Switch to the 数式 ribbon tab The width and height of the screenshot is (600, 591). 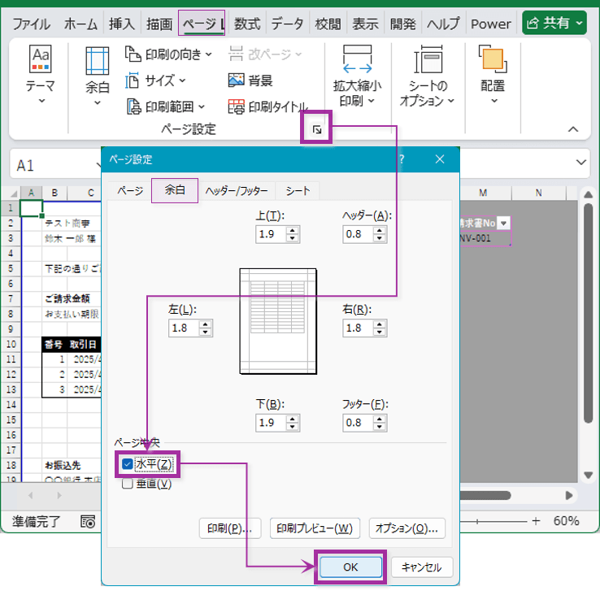tap(247, 24)
